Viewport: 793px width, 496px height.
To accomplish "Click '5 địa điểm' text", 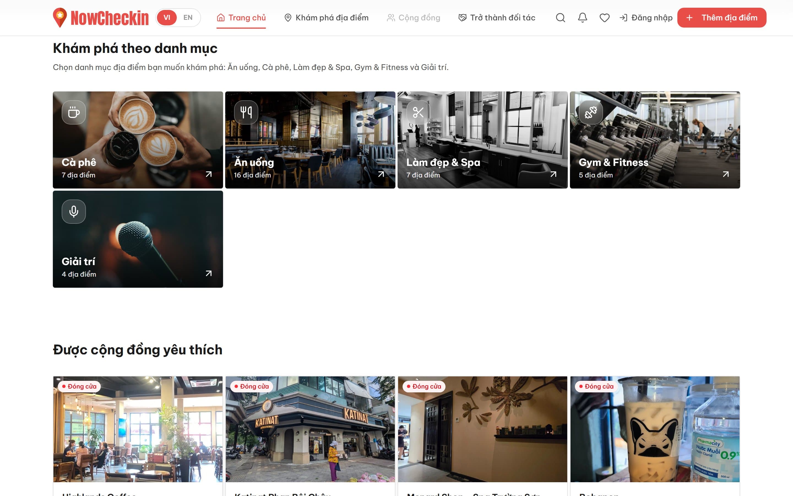I will tap(596, 175).
